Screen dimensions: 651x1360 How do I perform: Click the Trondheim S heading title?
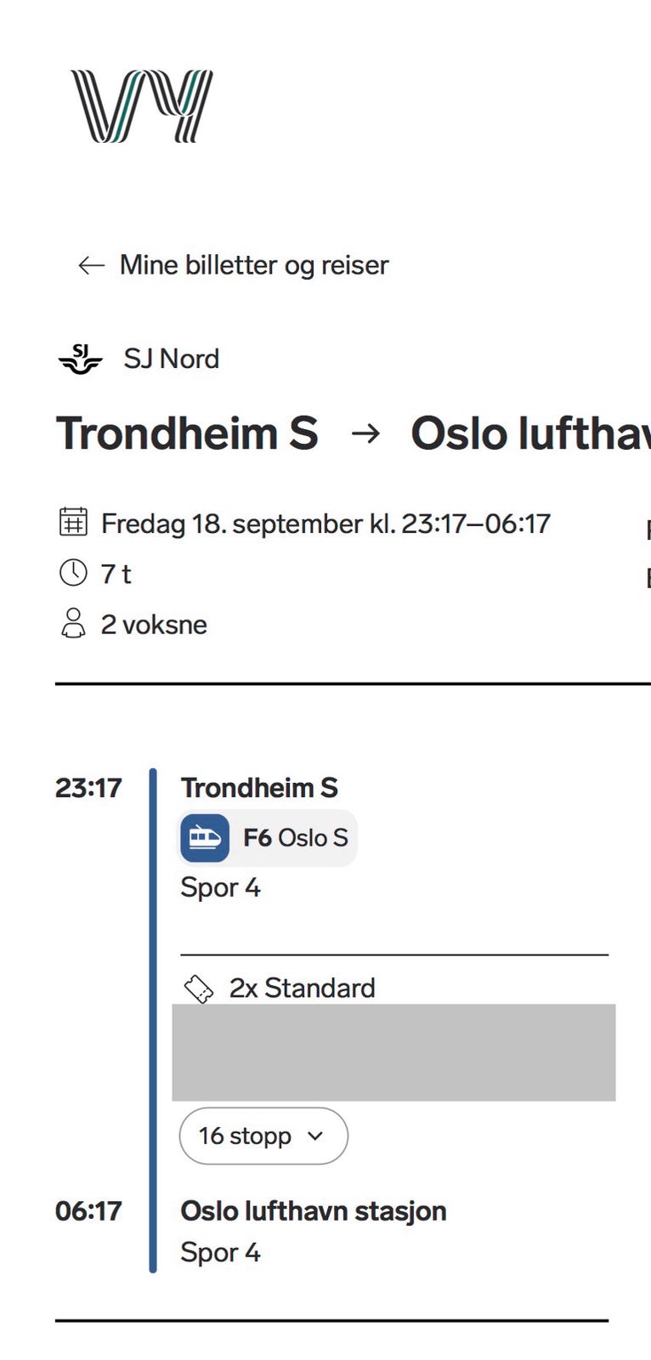point(187,433)
